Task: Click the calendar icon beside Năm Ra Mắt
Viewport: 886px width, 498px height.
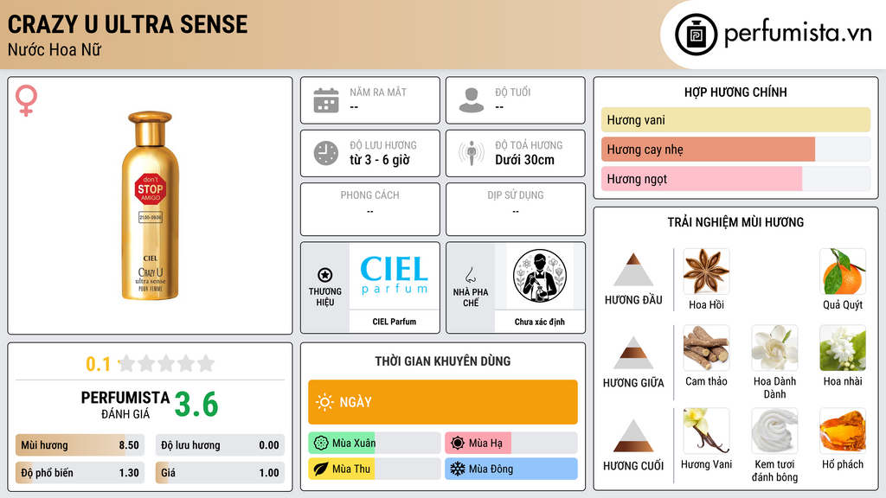Action: tap(326, 100)
